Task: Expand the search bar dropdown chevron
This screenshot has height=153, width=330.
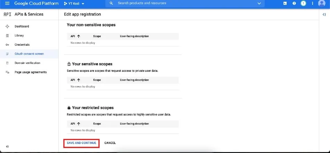Action: pos(259,3)
